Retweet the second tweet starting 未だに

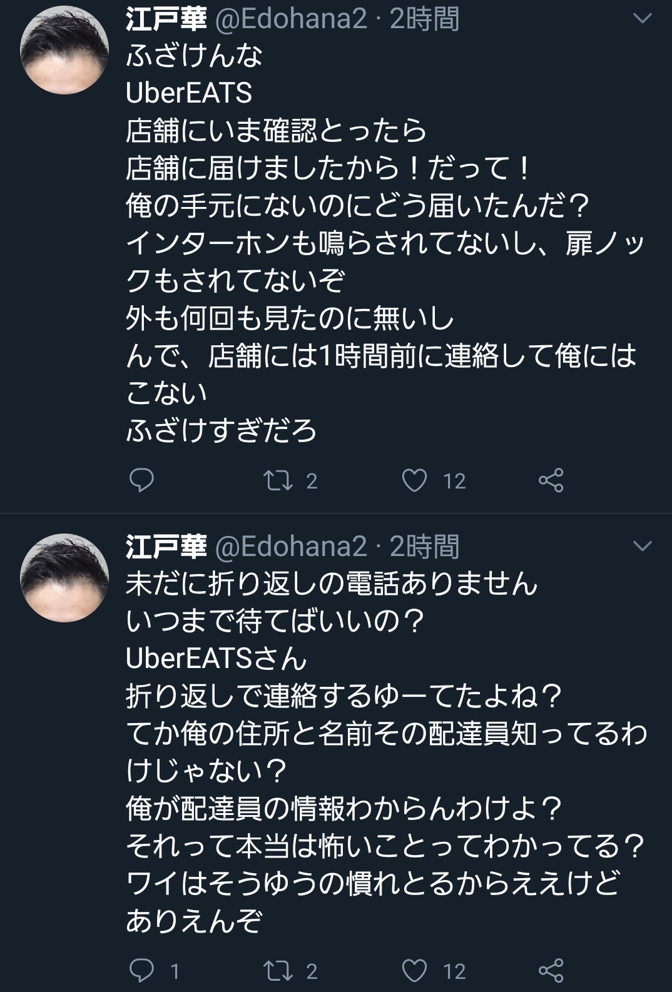(x=278, y=970)
